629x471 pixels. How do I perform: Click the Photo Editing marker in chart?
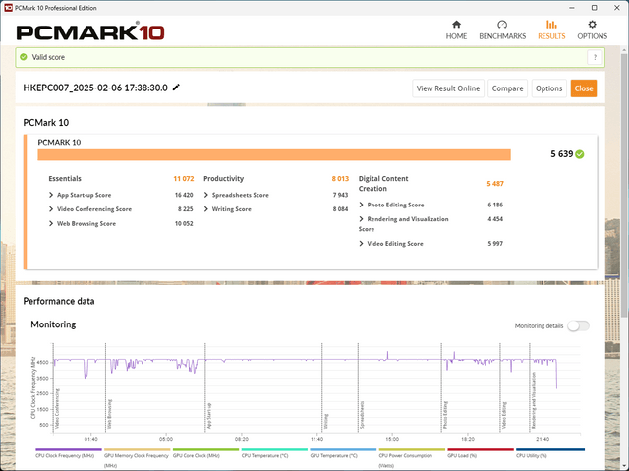point(445,415)
